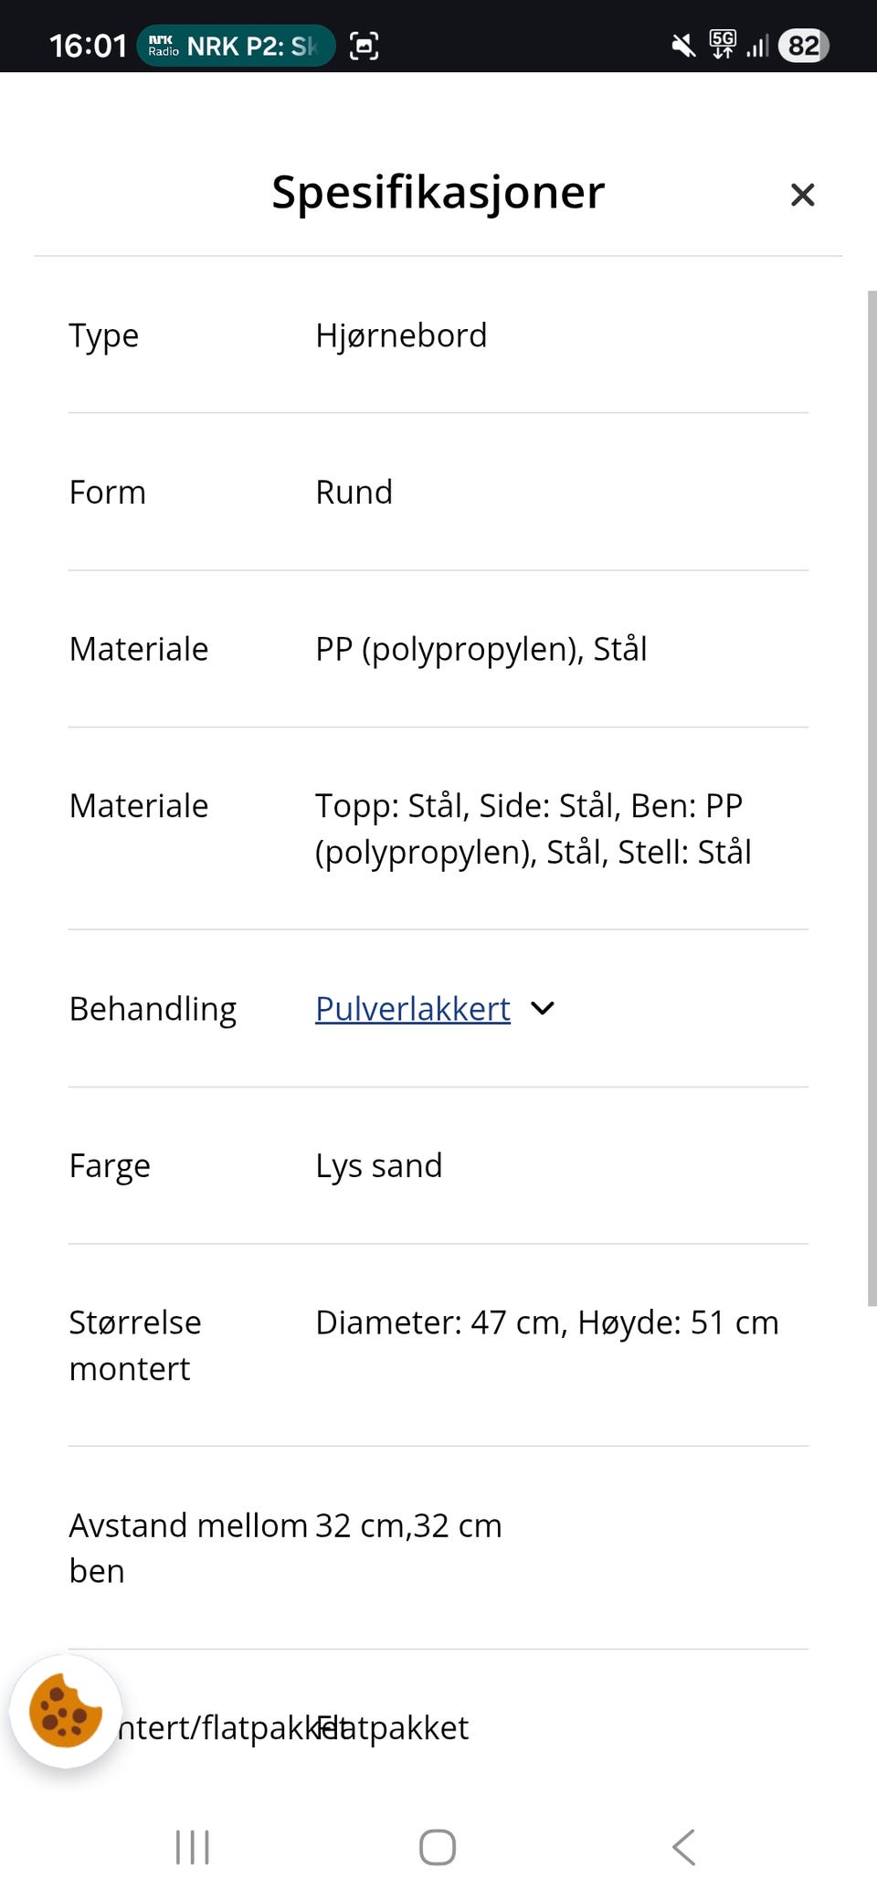Viewport: 877px width, 1901px height.
Task: Tap the Recents navigation button
Action: click(x=192, y=1847)
